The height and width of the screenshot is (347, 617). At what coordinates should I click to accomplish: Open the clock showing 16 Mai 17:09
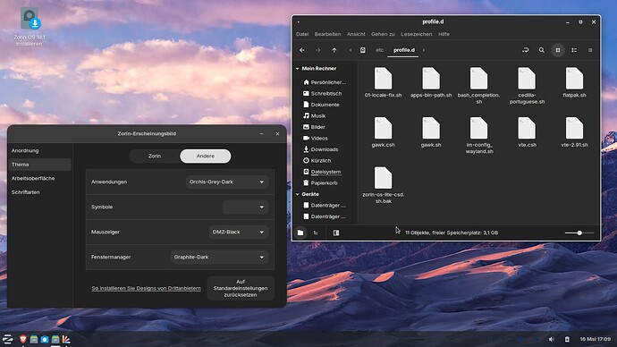pos(595,339)
